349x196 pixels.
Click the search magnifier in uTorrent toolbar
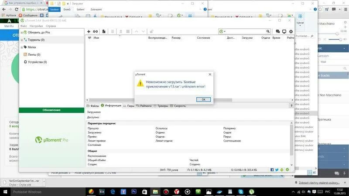268,31
